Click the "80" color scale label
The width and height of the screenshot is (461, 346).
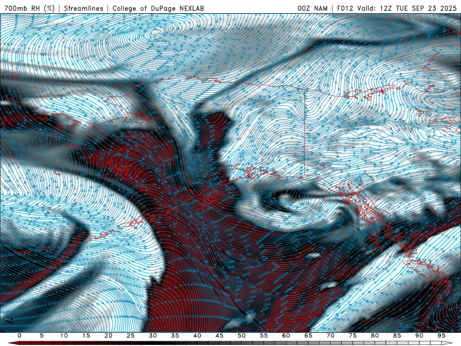pyautogui.click(x=375, y=336)
